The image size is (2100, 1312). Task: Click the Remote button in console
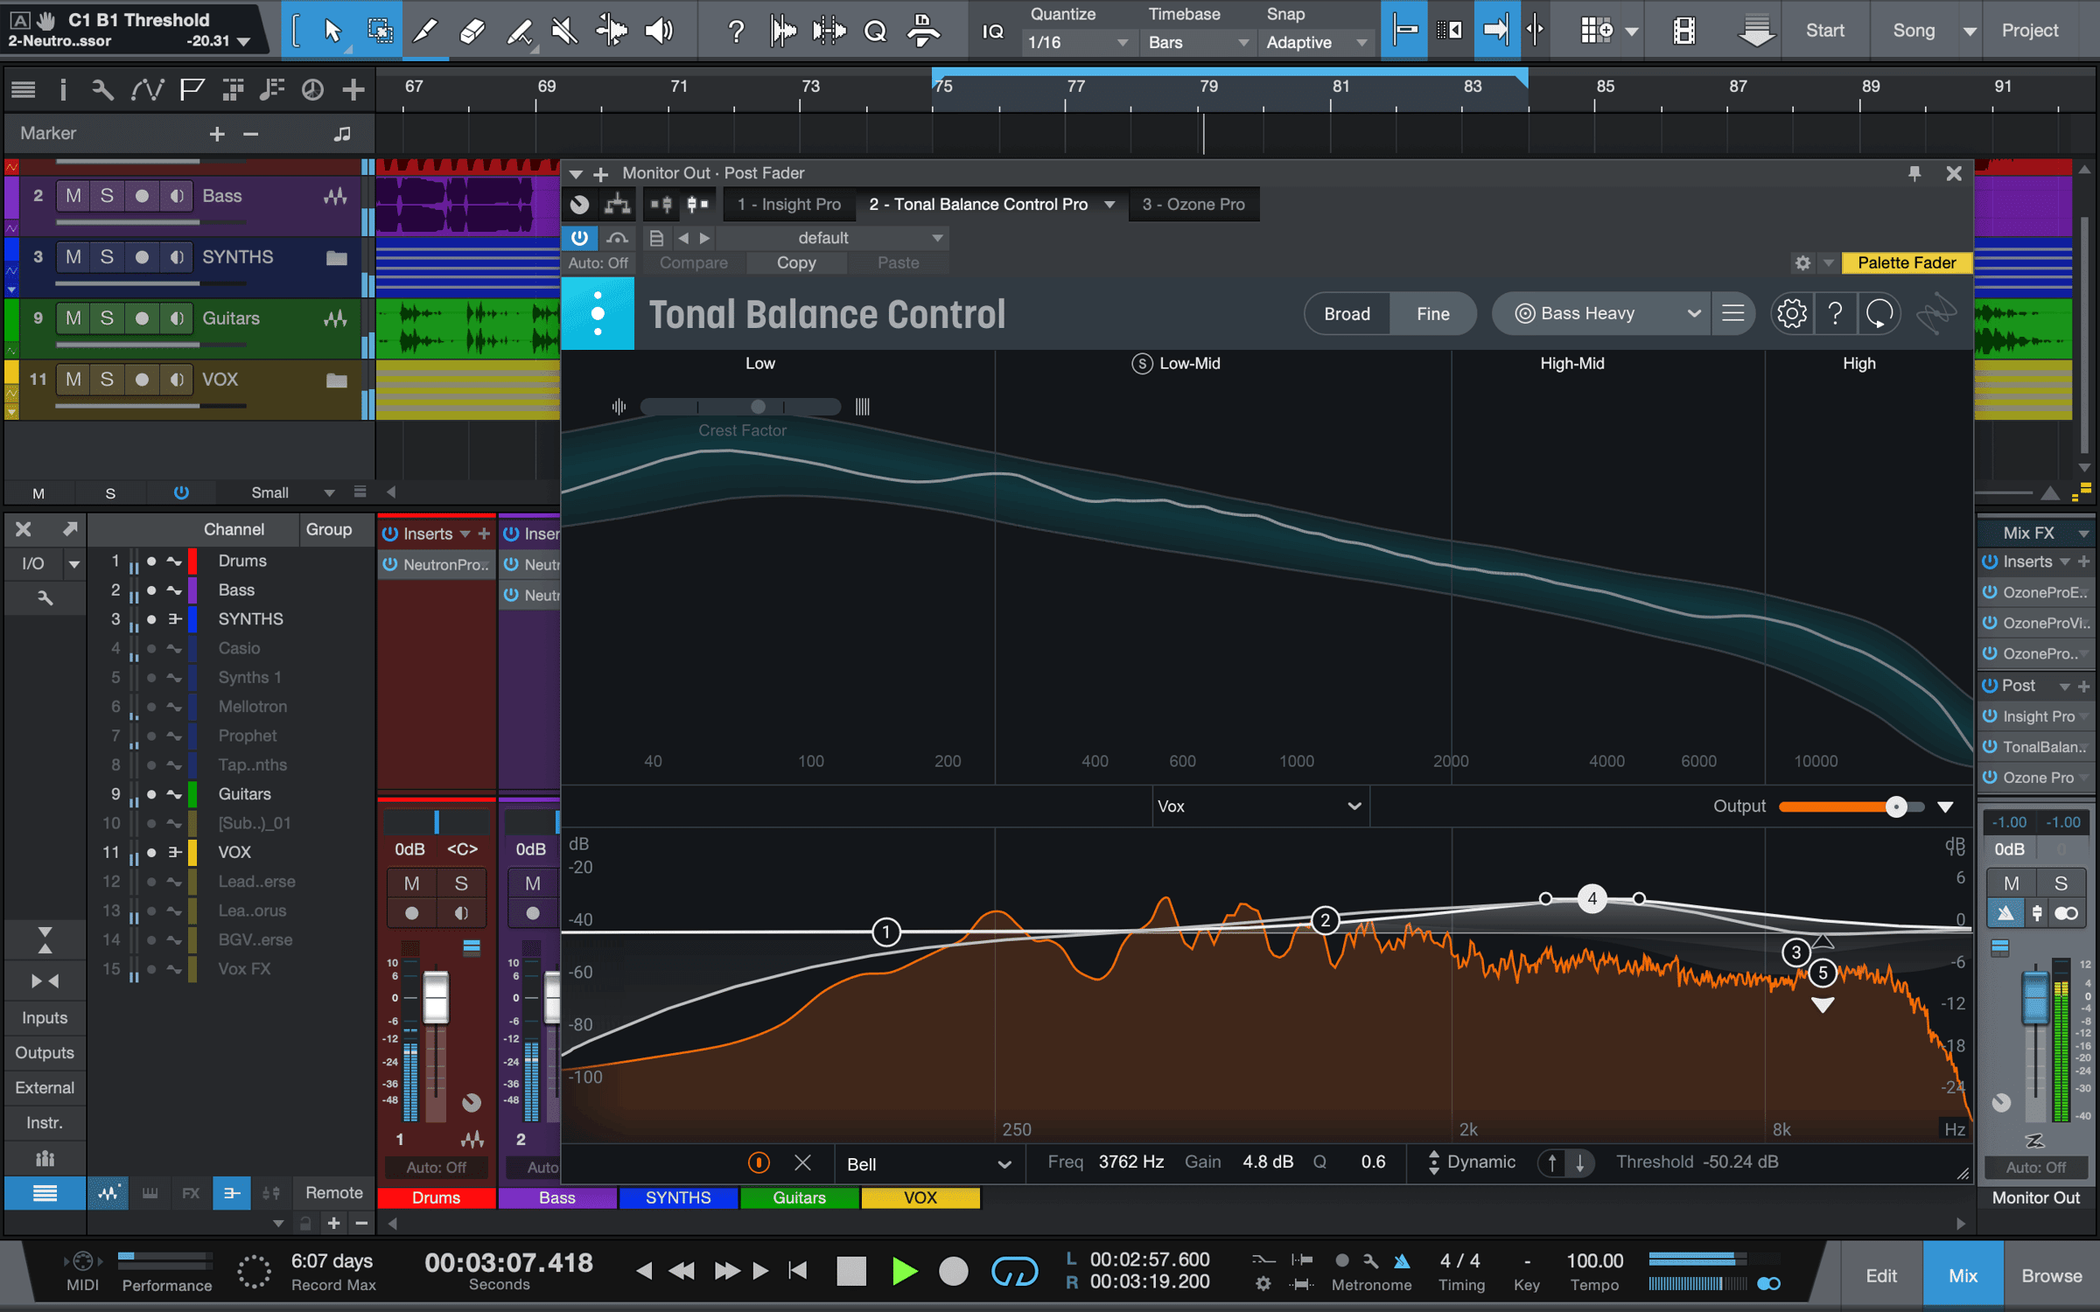(333, 1193)
